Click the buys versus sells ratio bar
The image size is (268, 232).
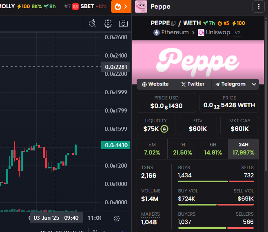click(x=216, y=181)
